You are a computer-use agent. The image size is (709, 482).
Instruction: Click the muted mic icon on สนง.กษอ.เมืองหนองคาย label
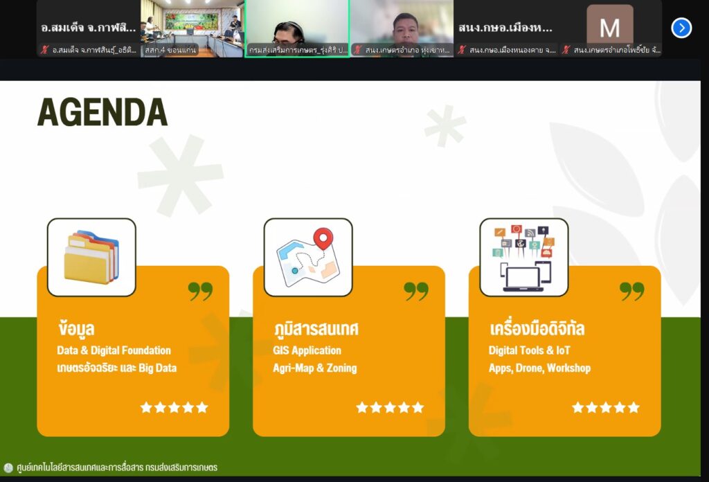(462, 50)
